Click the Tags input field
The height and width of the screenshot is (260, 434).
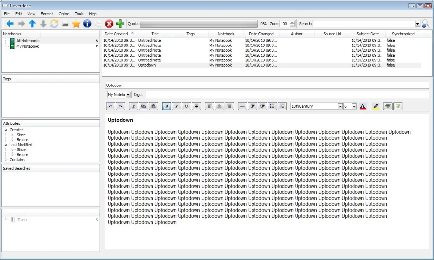pos(287,94)
